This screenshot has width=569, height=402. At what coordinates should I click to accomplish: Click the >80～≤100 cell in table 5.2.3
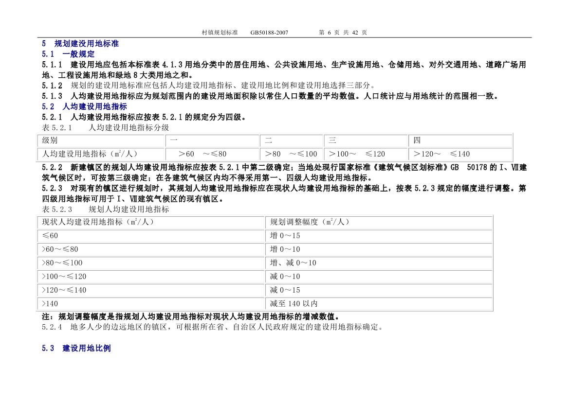(151, 263)
